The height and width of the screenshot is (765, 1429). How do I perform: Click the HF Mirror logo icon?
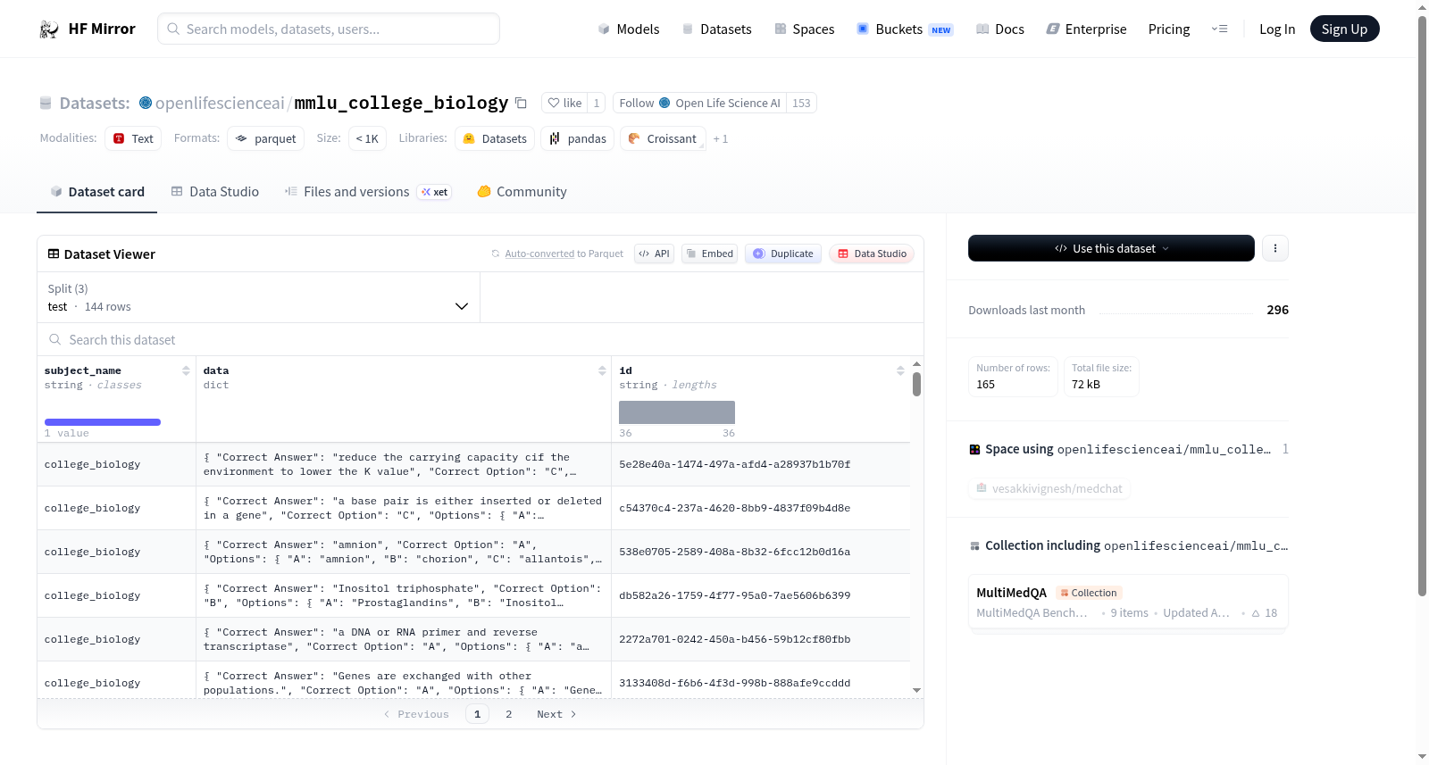pyautogui.click(x=49, y=29)
